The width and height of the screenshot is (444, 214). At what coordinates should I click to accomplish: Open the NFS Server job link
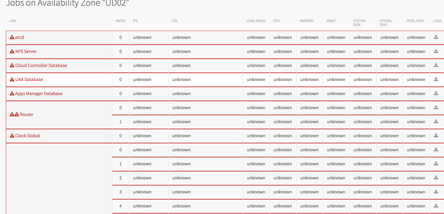(x=26, y=52)
